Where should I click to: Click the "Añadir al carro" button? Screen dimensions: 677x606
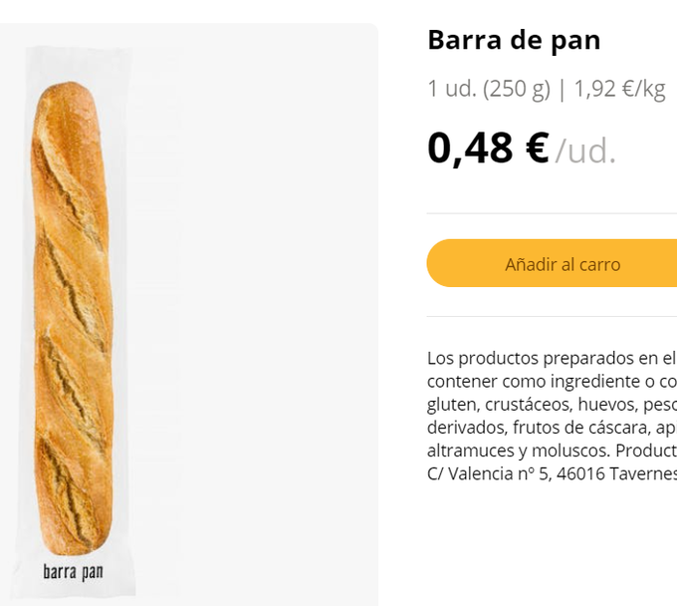[562, 264]
